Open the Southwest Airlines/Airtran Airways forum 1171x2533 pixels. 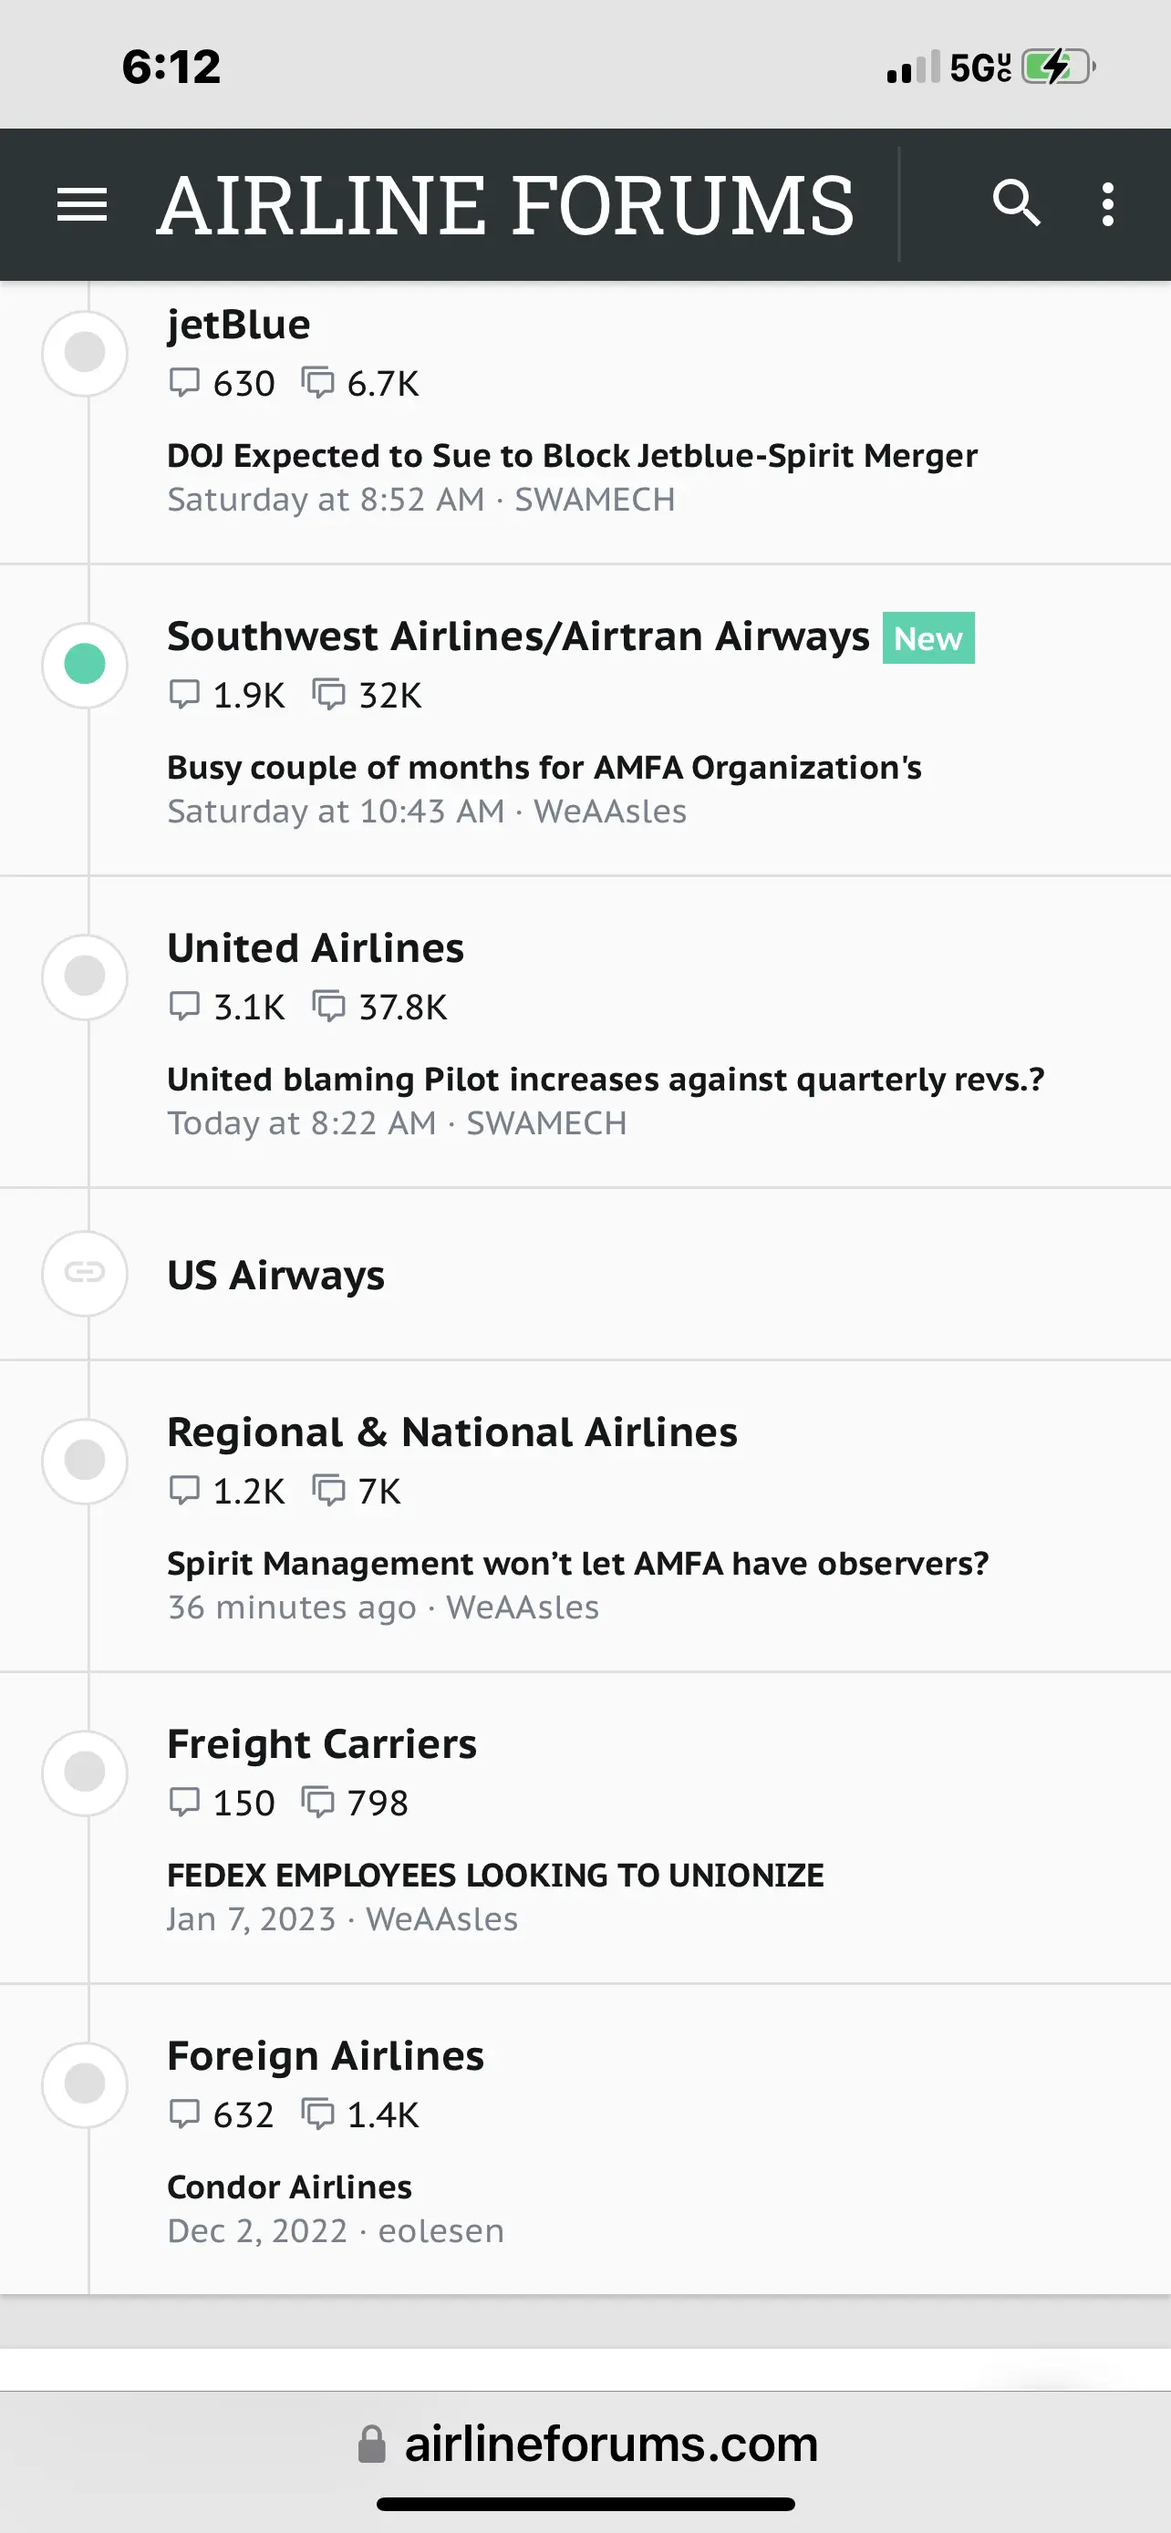(517, 637)
